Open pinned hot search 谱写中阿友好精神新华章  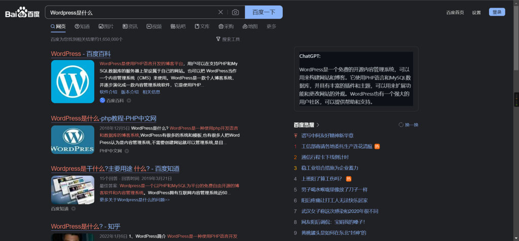327,136
